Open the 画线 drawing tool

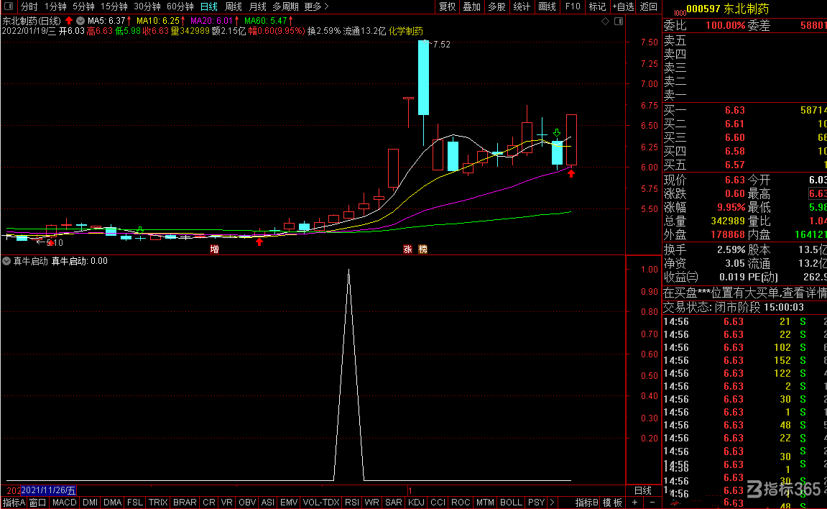(x=547, y=6)
